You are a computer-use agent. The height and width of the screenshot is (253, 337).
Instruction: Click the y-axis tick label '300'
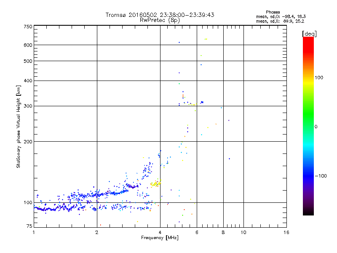pyautogui.click(x=28, y=106)
